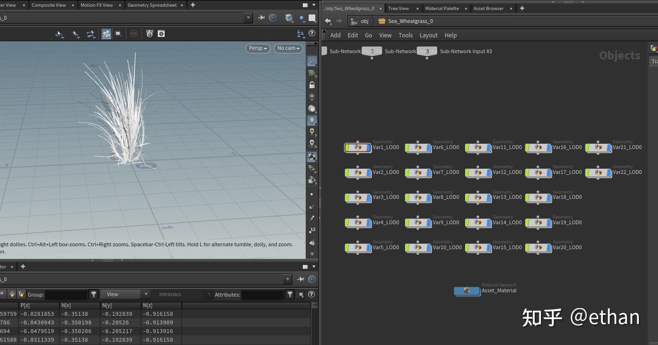The width and height of the screenshot is (658, 345).
Task: Switch to the Material Palette tab
Action: [442, 9]
